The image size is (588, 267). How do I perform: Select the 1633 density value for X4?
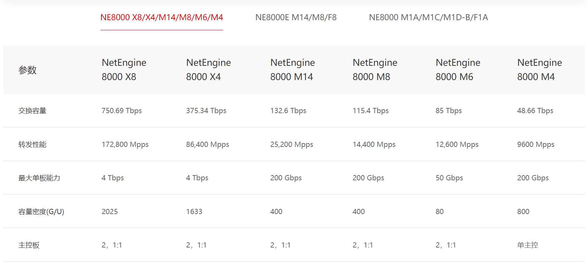194,212
